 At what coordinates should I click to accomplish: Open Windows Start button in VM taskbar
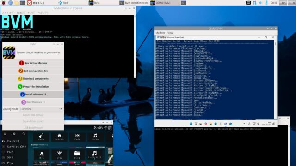tap(191, 124)
